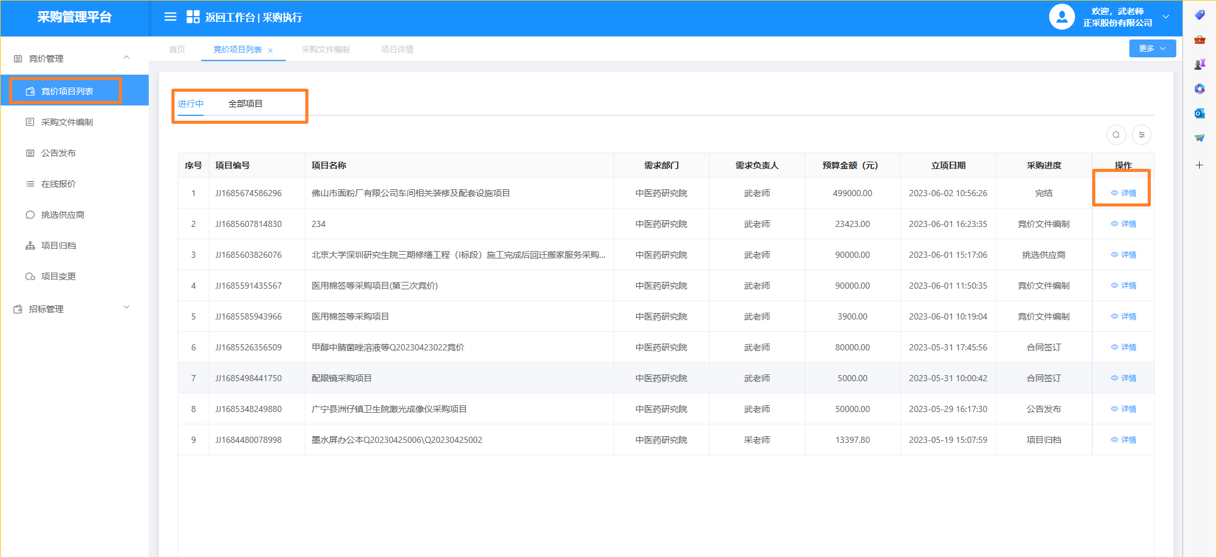Open the chess games sidebar icon
The height and width of the screenshot is (557, 1217).
(x=1199, y=64)
